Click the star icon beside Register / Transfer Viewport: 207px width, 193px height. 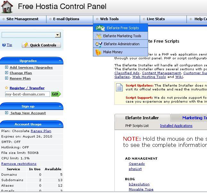(x=6, y=88)
